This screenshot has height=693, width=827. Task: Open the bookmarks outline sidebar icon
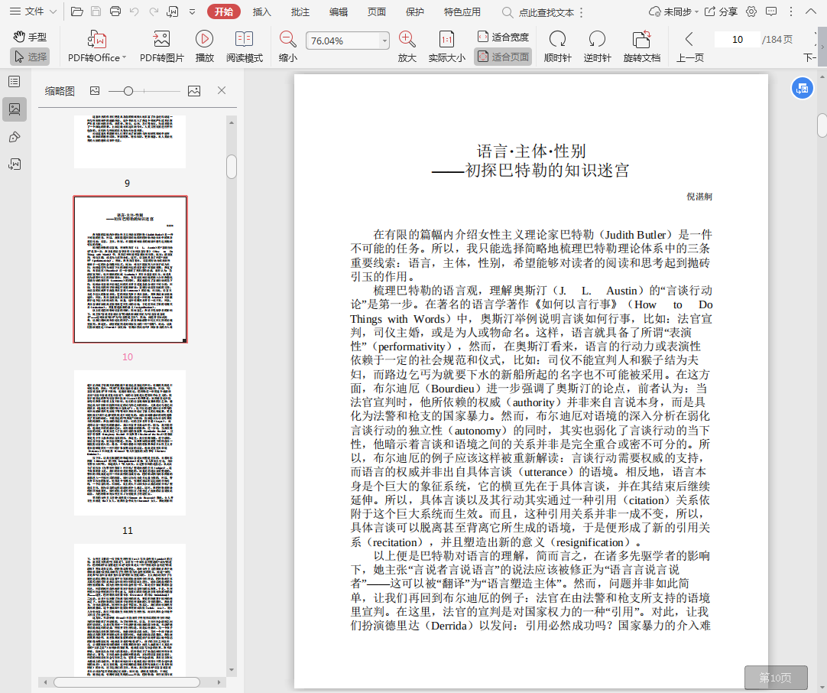15,81
